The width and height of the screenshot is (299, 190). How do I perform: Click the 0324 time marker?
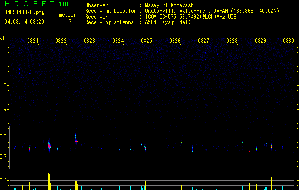pos(118,40)
